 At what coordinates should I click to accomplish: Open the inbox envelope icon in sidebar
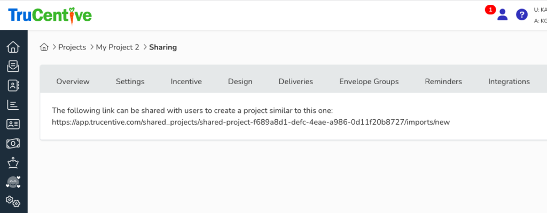pos(13,66)
